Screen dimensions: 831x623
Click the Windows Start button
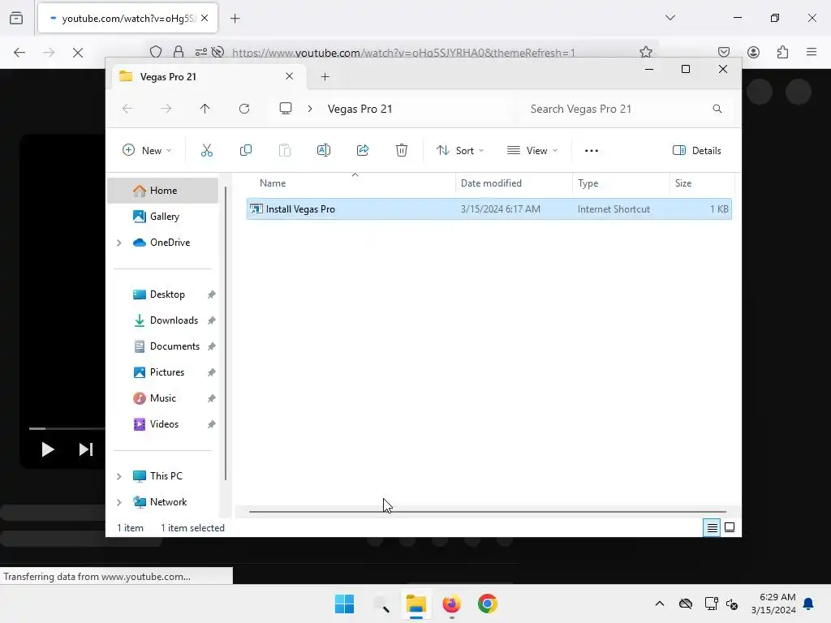click(x=344, y=604)
